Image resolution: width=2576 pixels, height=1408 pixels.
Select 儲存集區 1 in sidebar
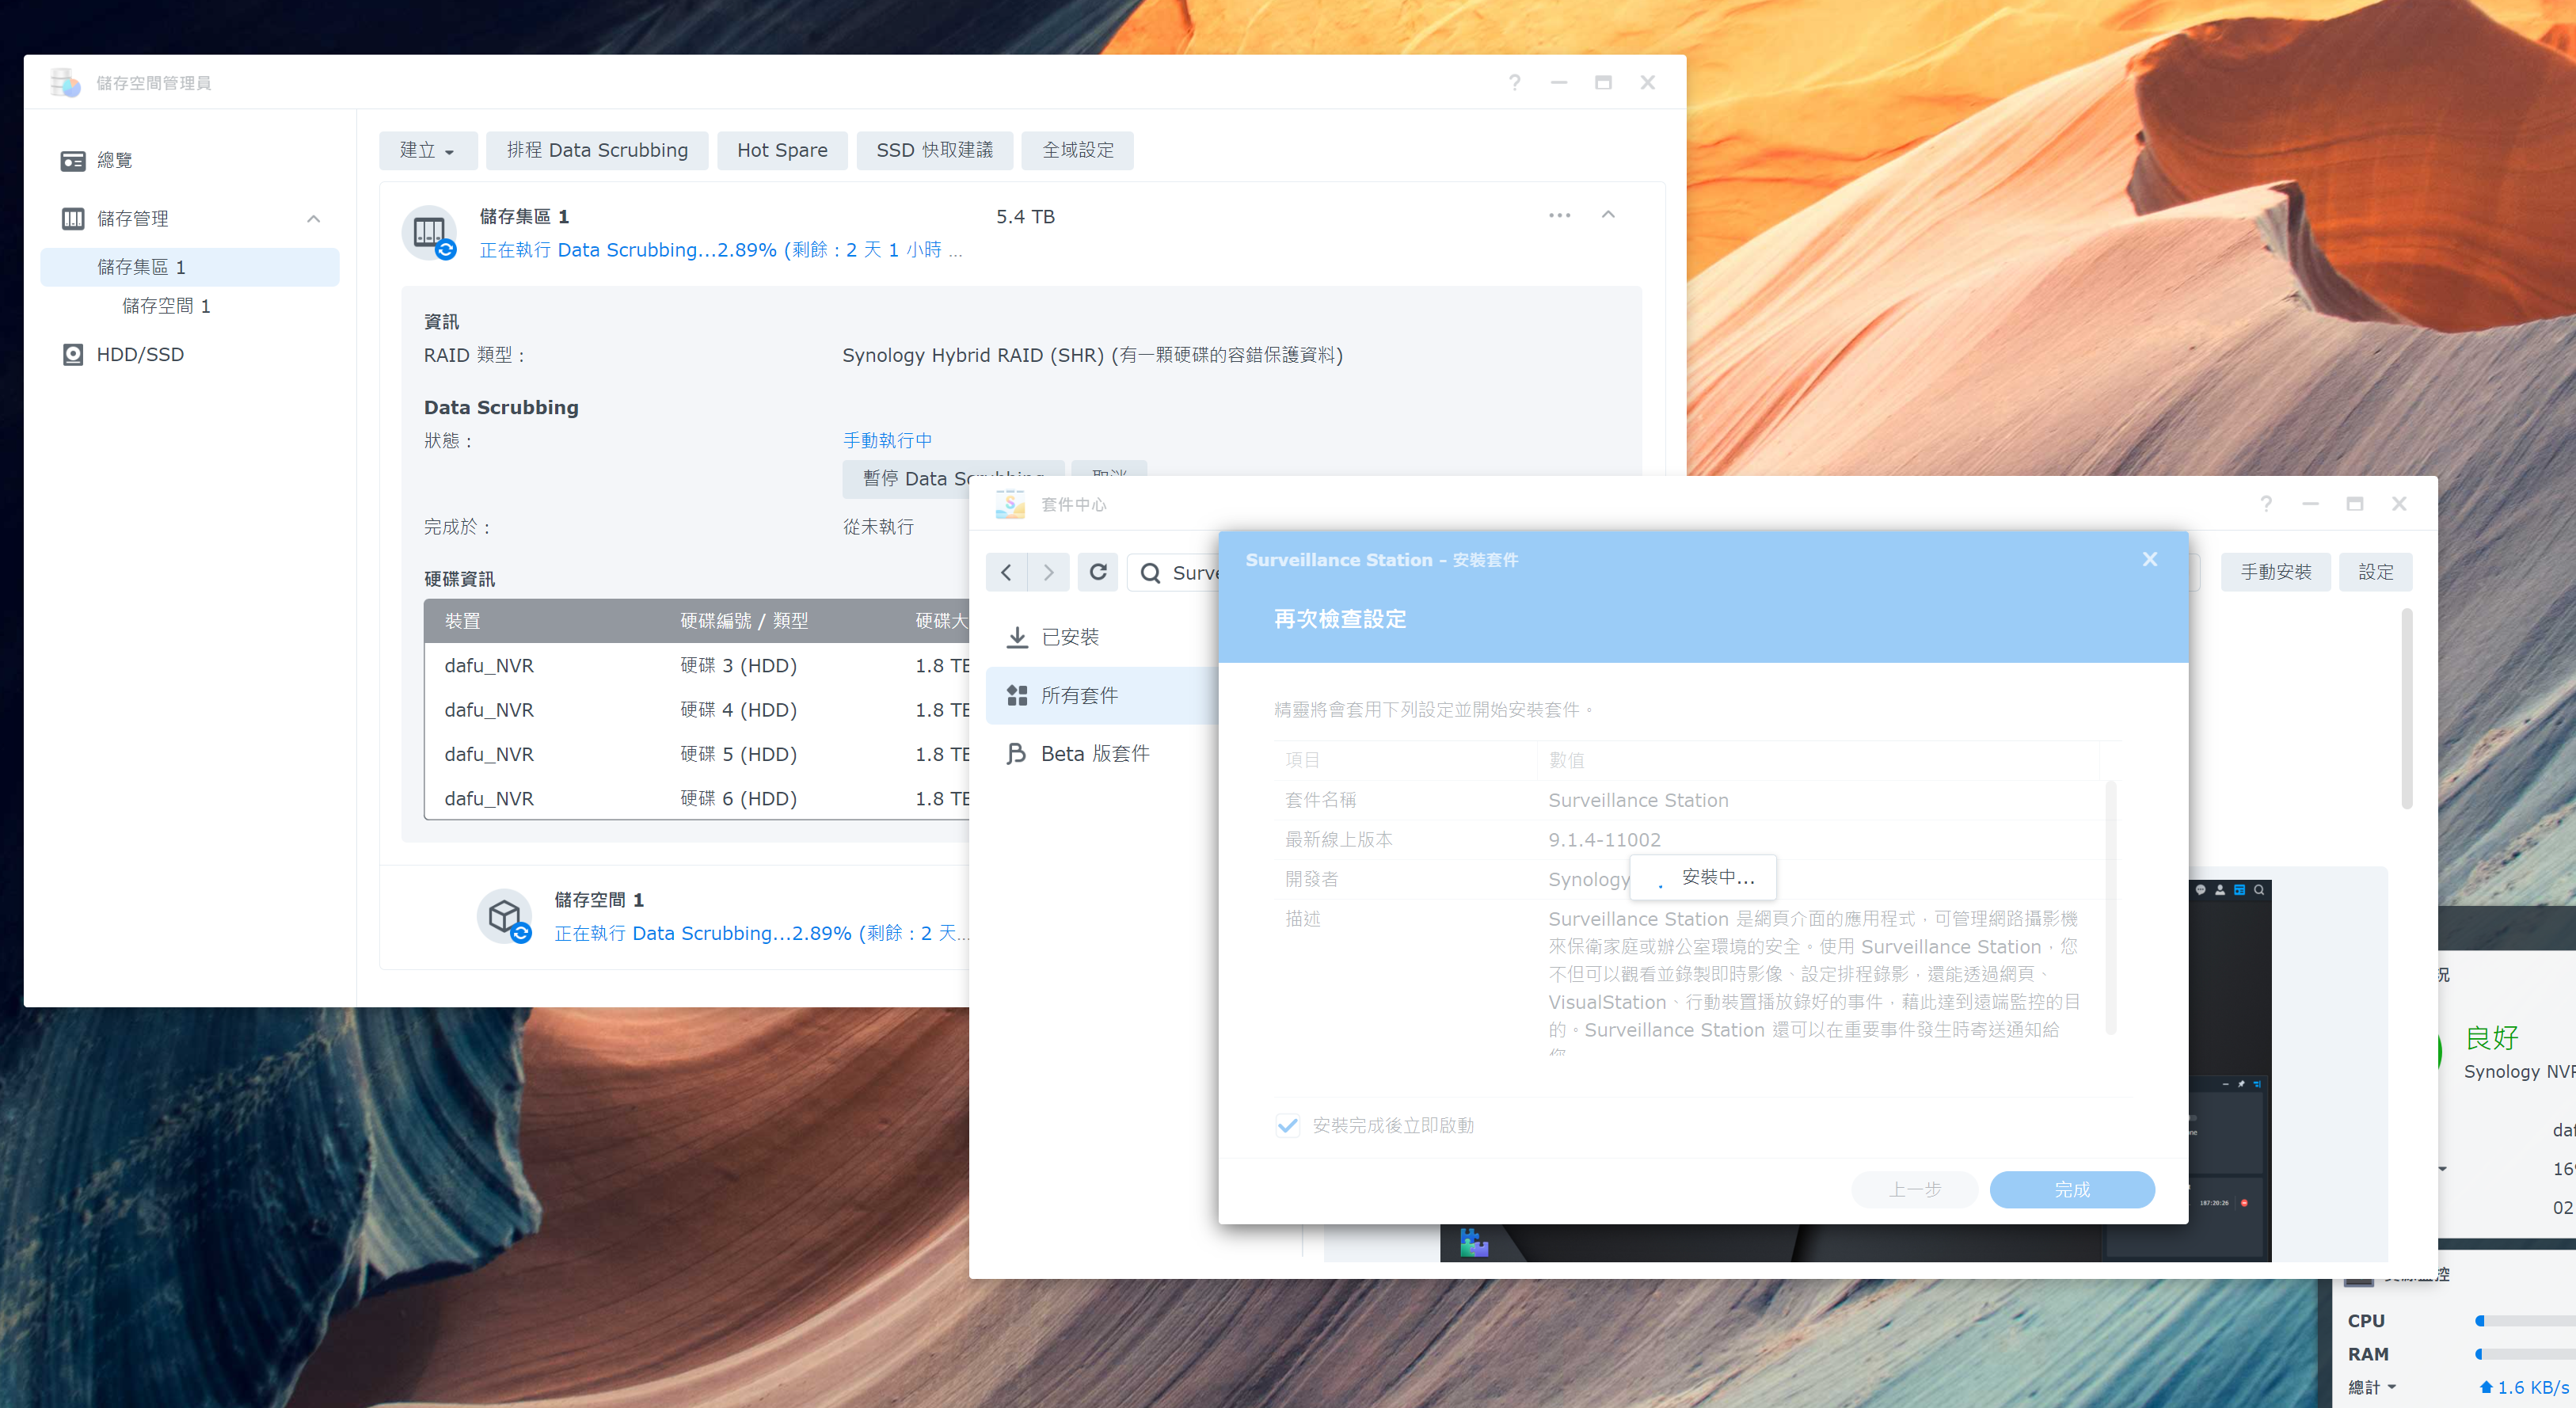190,267
